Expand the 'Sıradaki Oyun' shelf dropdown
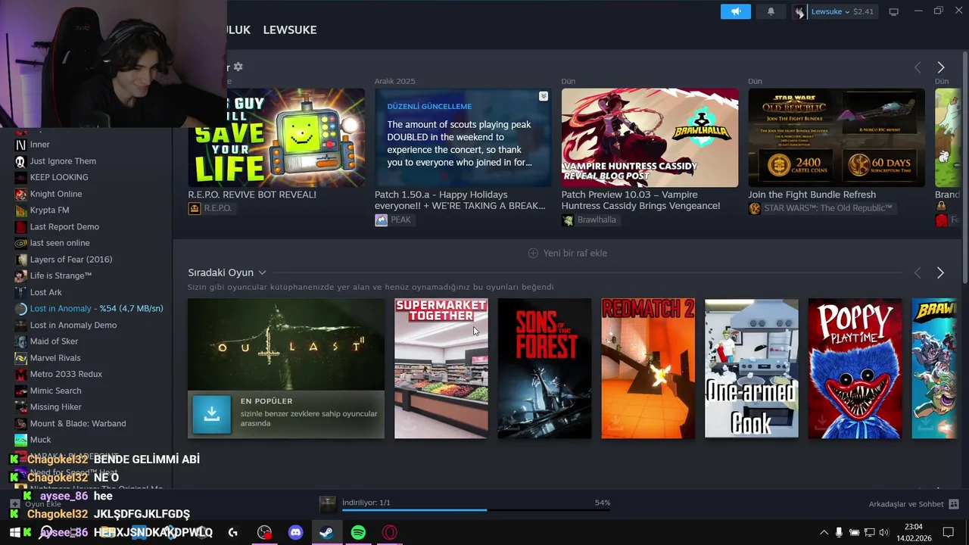969x545 pixels. coord(262,272)
